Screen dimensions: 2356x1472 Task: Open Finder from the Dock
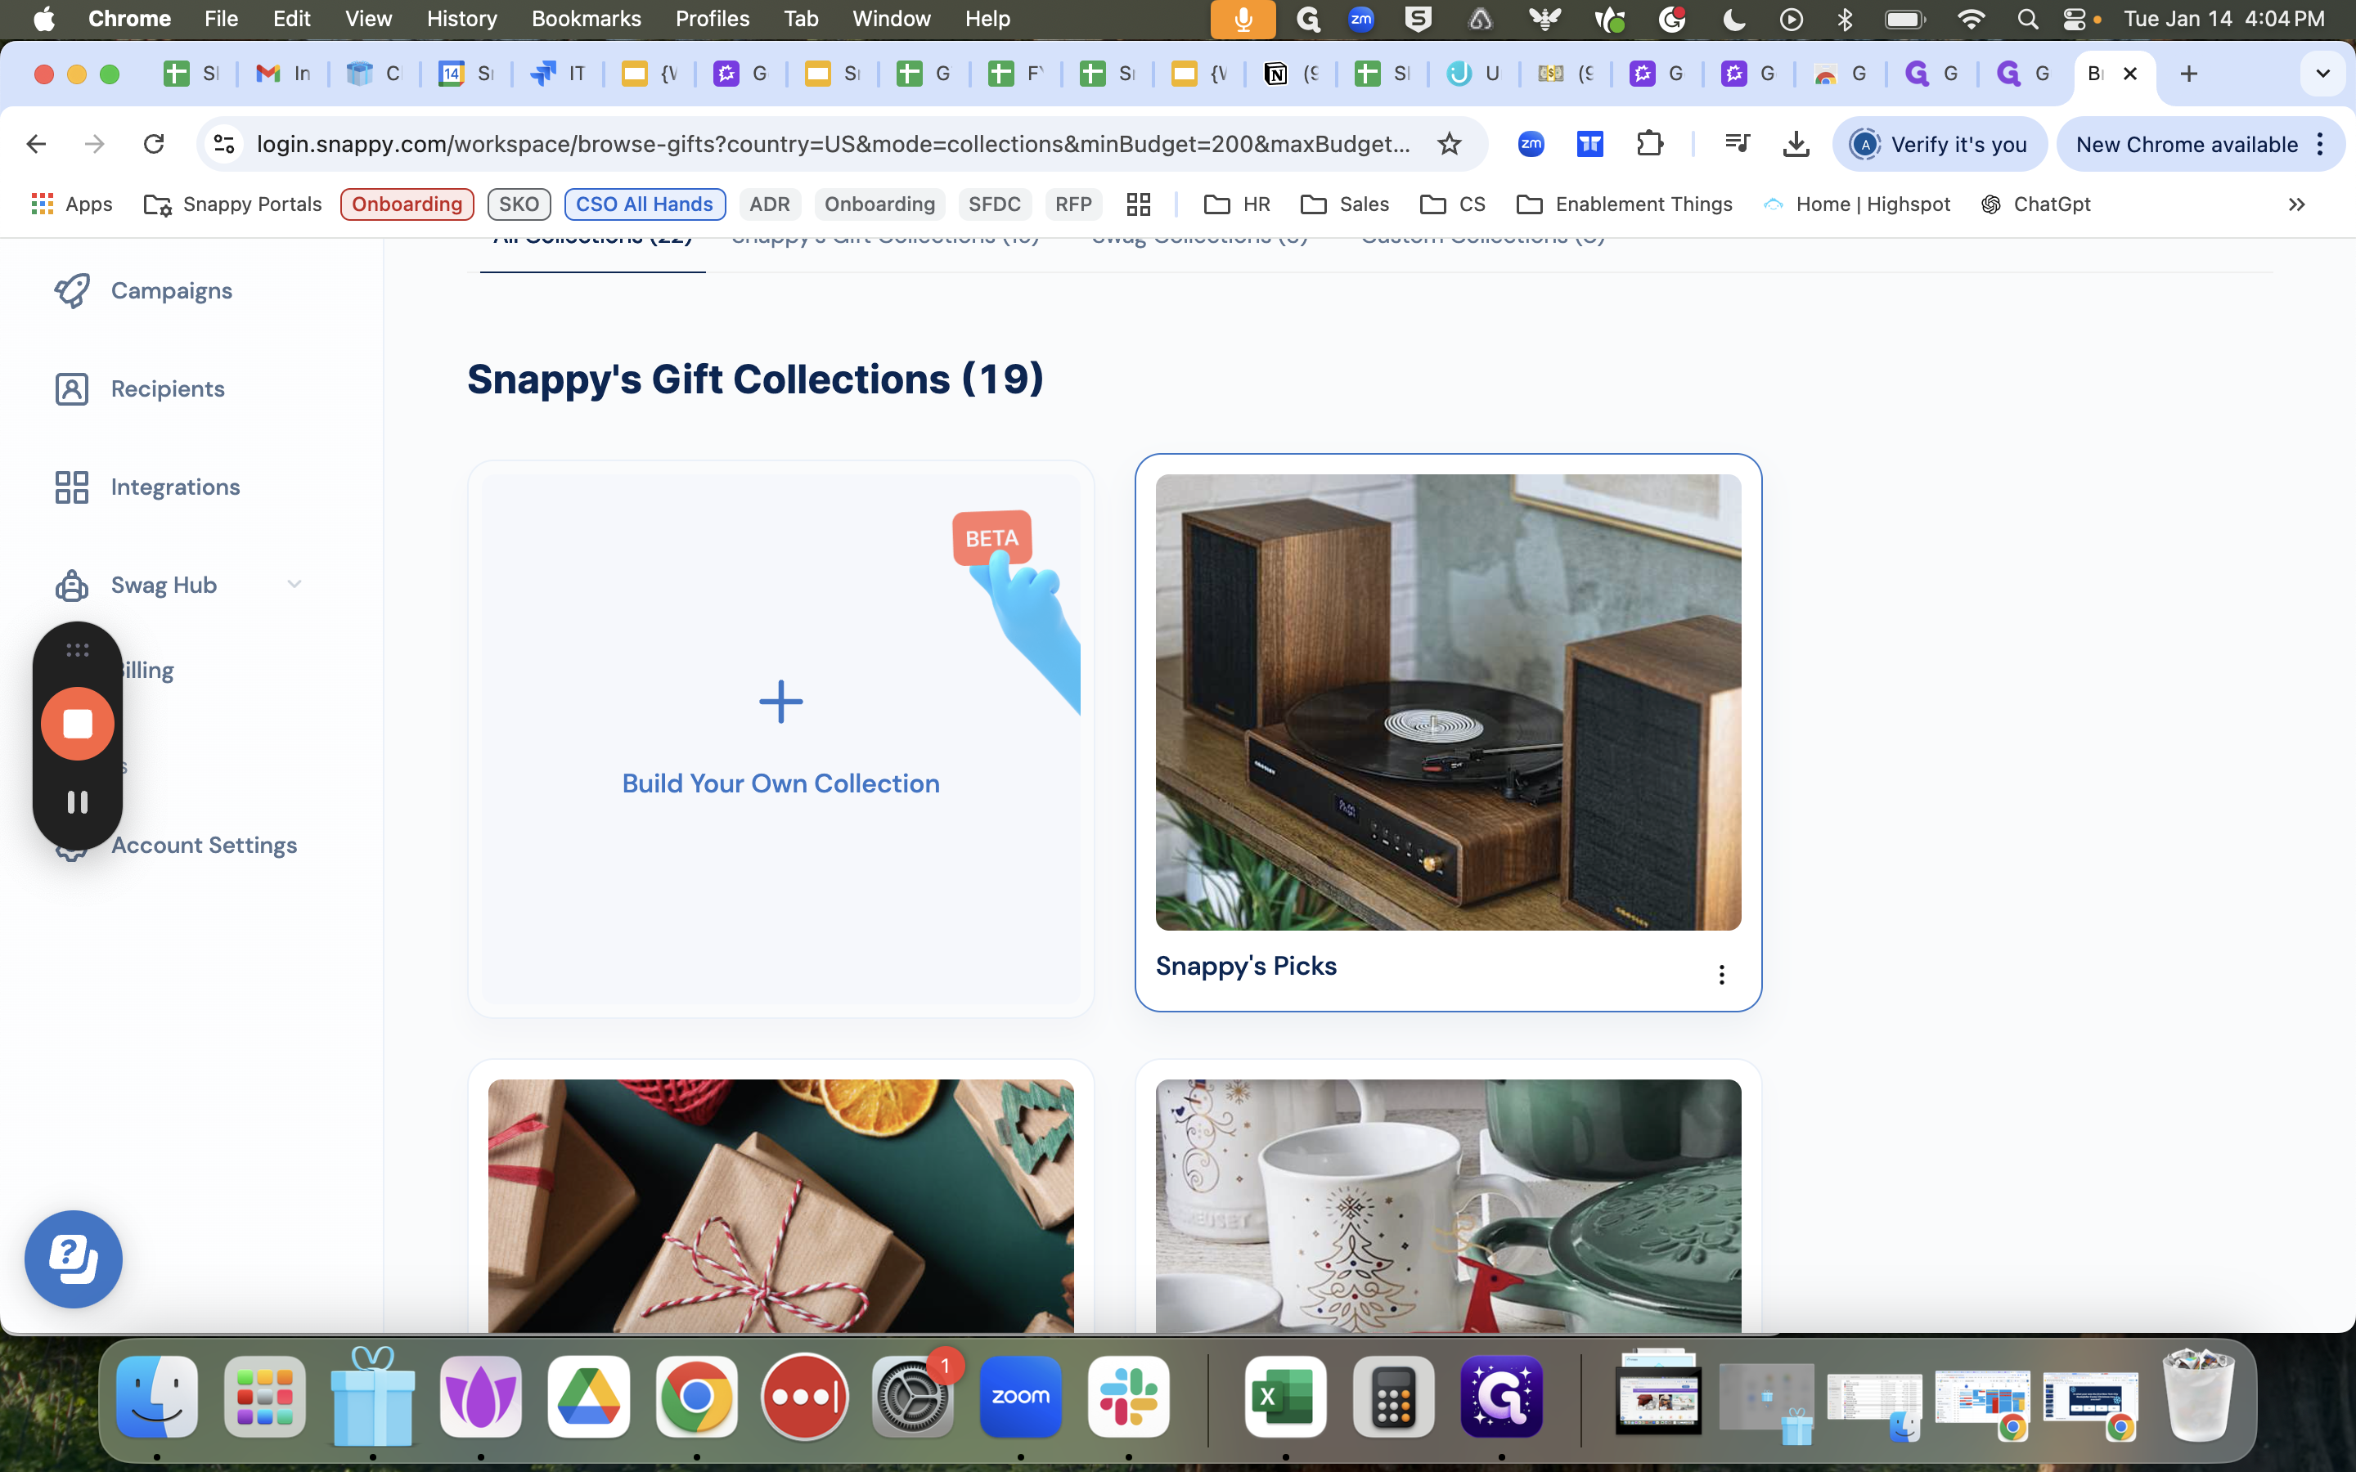(x=157, y=1396)
